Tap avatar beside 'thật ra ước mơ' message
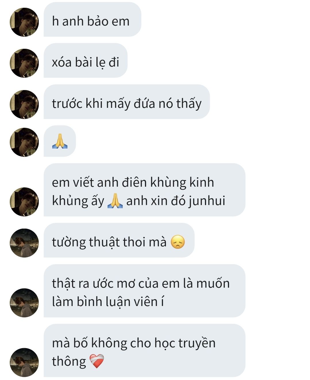The image size is (310, 380). coord(24,303)
